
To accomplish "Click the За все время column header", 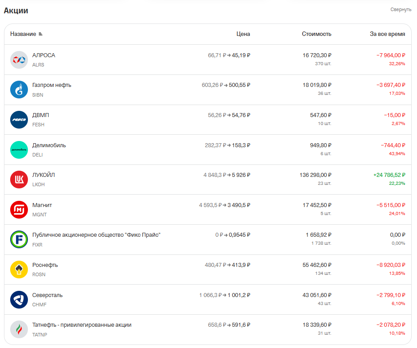I will coord(387,34).
